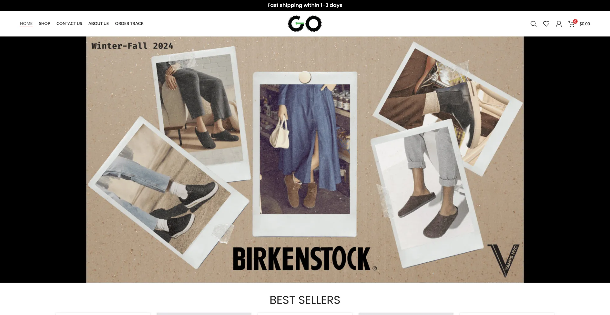Click the center blue dress polaroid photo
Screen dimensions: 610x315
click(305, 154)
